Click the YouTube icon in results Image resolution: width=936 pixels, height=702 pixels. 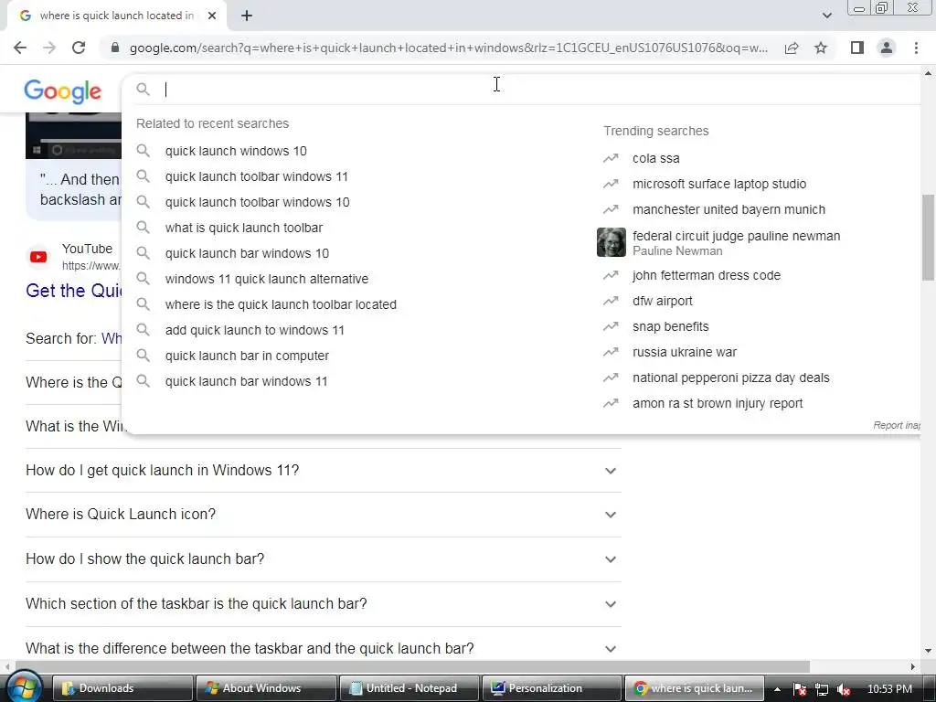(38, 257)
